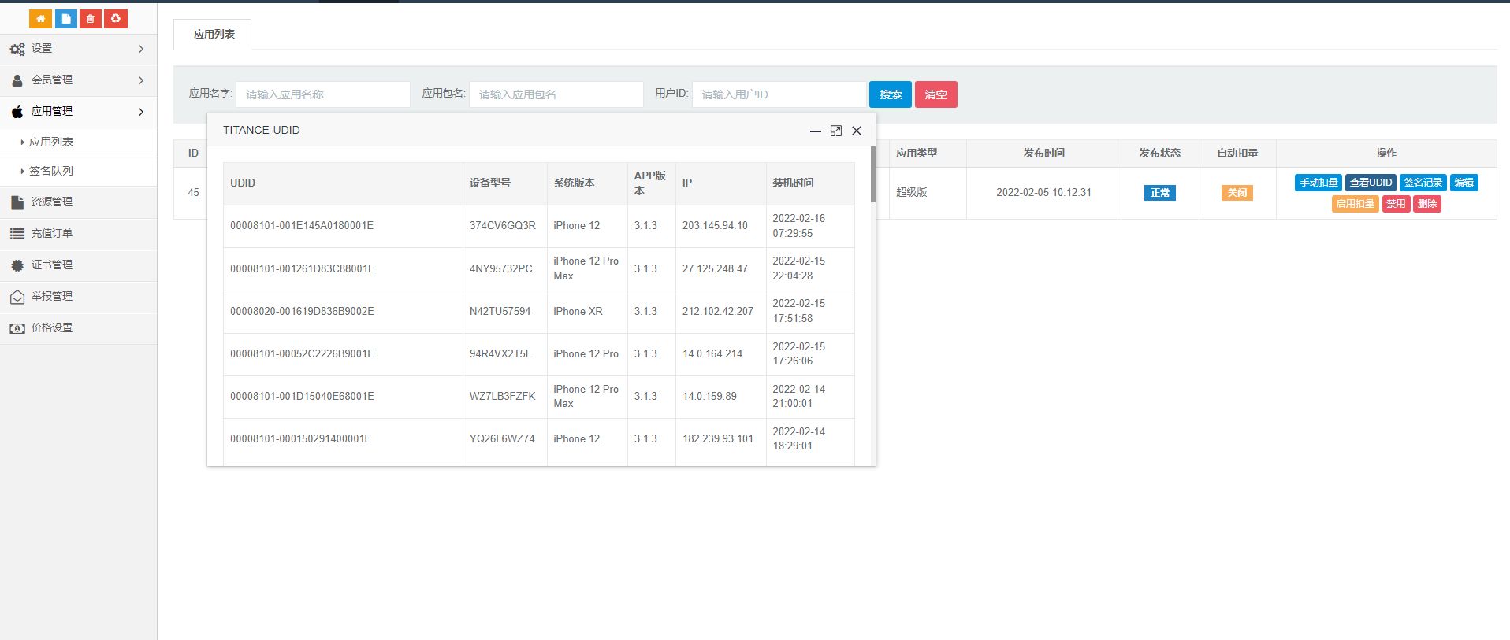Open 价格设置 in the sidebar
This screenshot has width=1510, height=640.
(79, 328)
